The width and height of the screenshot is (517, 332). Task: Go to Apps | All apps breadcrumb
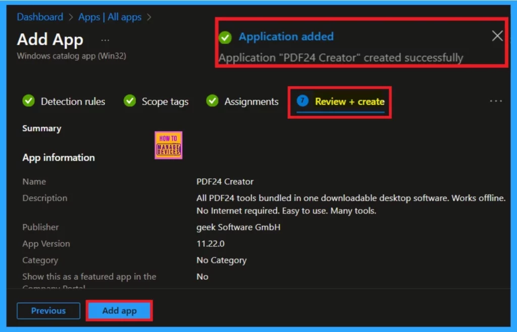[110, 17]
